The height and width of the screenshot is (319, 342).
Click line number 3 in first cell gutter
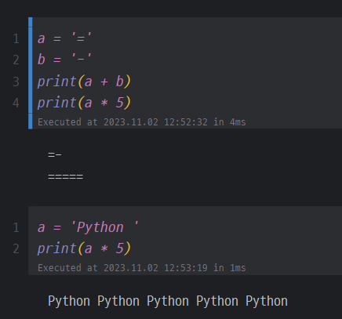click(x=16, y=82)
